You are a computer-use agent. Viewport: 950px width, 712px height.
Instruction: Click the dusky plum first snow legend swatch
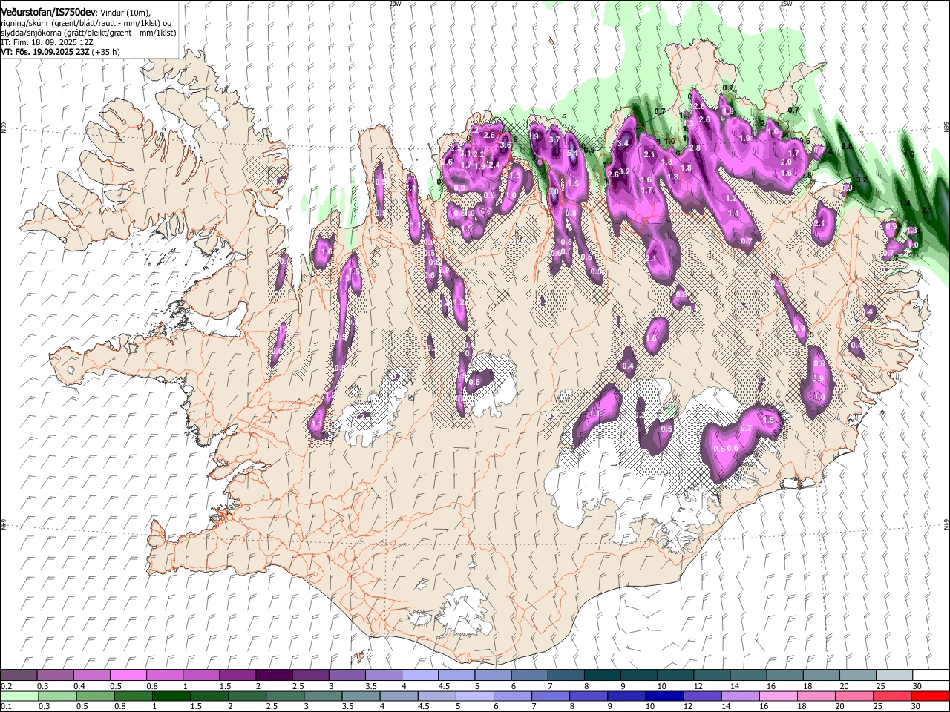(19, 675)
